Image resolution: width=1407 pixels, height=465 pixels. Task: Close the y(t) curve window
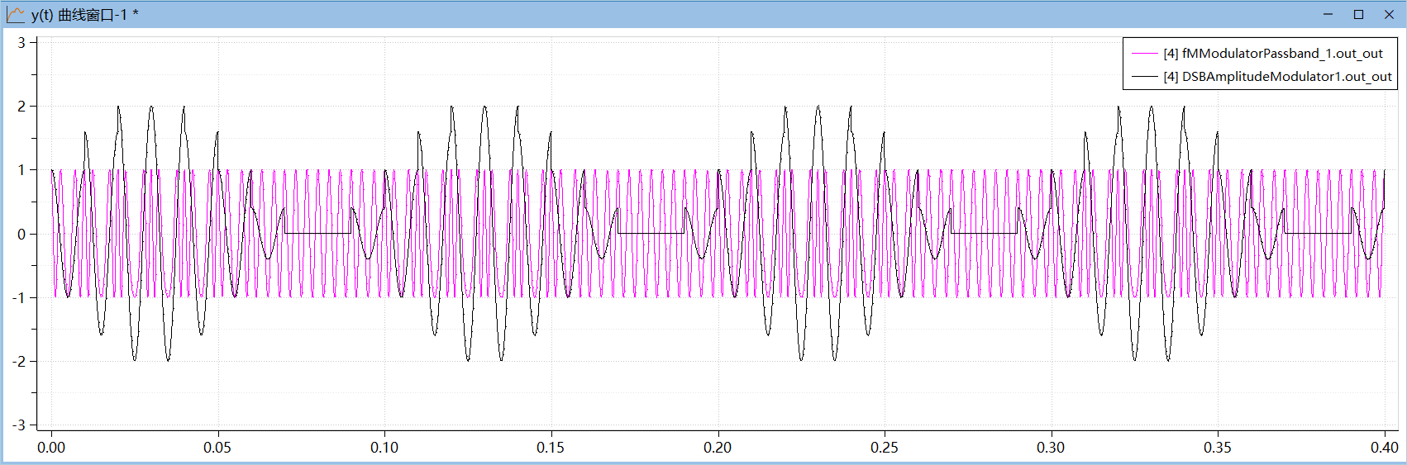point(1389,14)
